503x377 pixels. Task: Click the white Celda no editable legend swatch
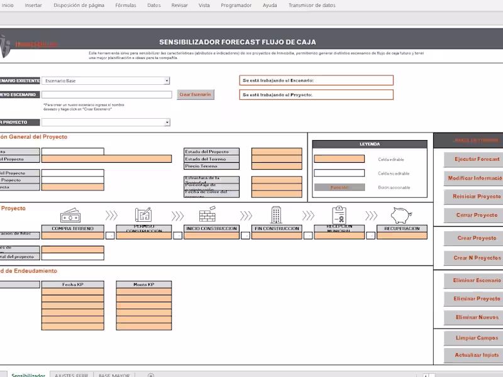pos(340,173)
